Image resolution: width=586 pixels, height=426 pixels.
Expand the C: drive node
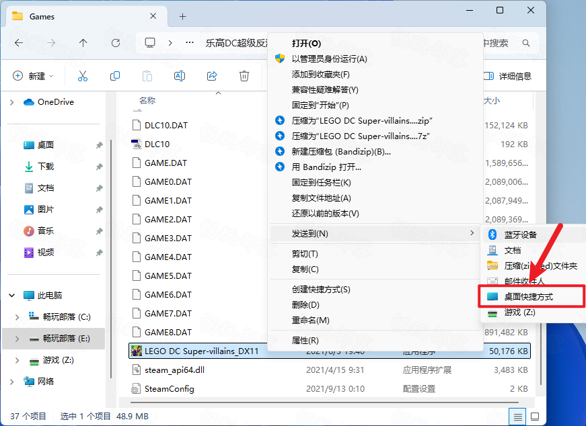point(17,317)
